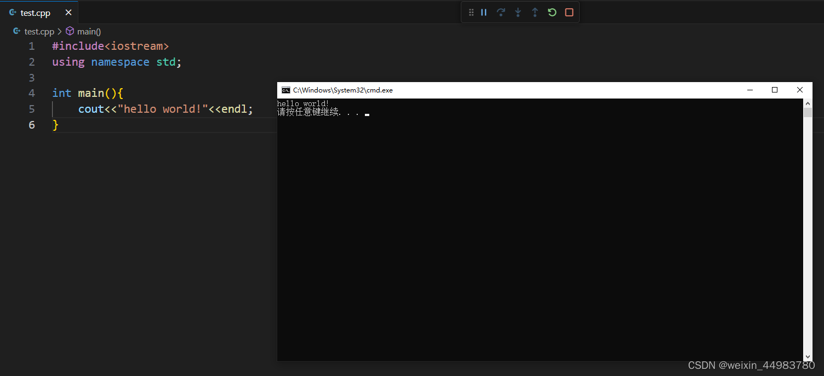Screen dimensions: 824x376
Task: Step out of the current function
Action: point(535,12)
